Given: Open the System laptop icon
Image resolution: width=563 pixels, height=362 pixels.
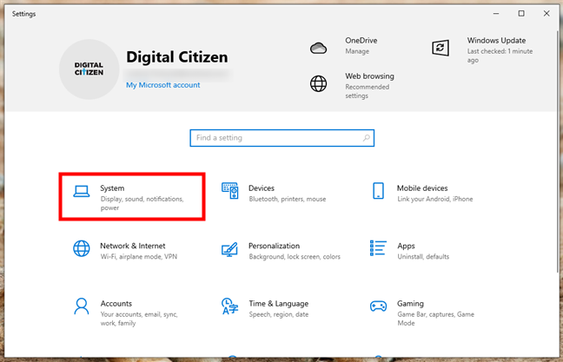Looking at the screenshot, I should [82, 191].
